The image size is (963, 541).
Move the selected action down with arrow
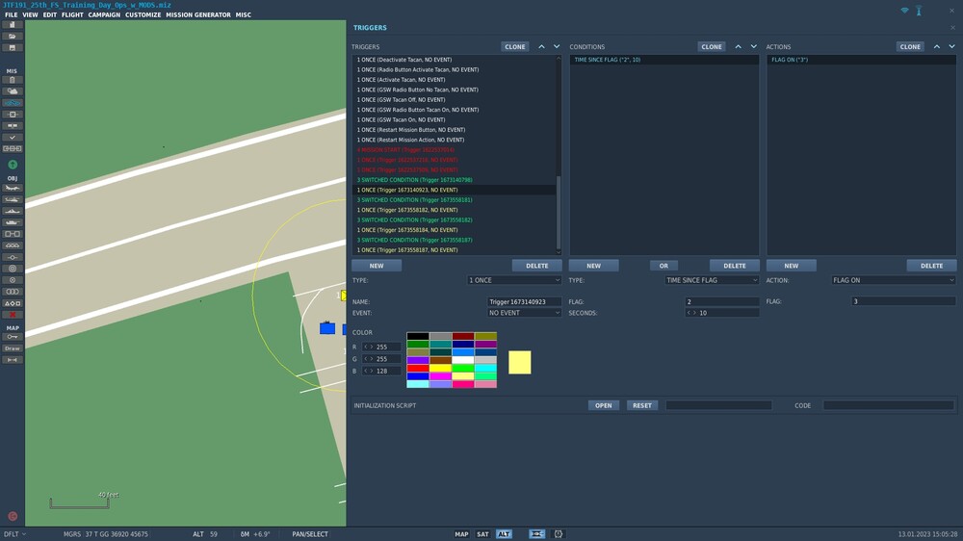951,46
